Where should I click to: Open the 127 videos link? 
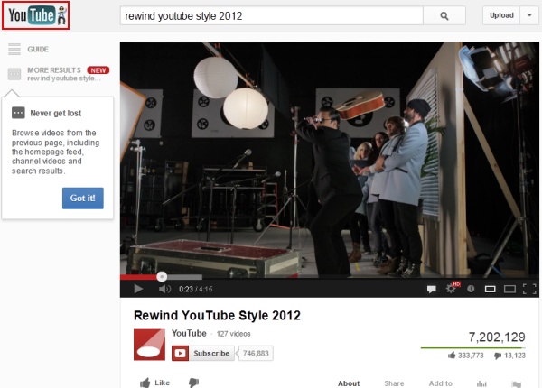pos(233,334)
